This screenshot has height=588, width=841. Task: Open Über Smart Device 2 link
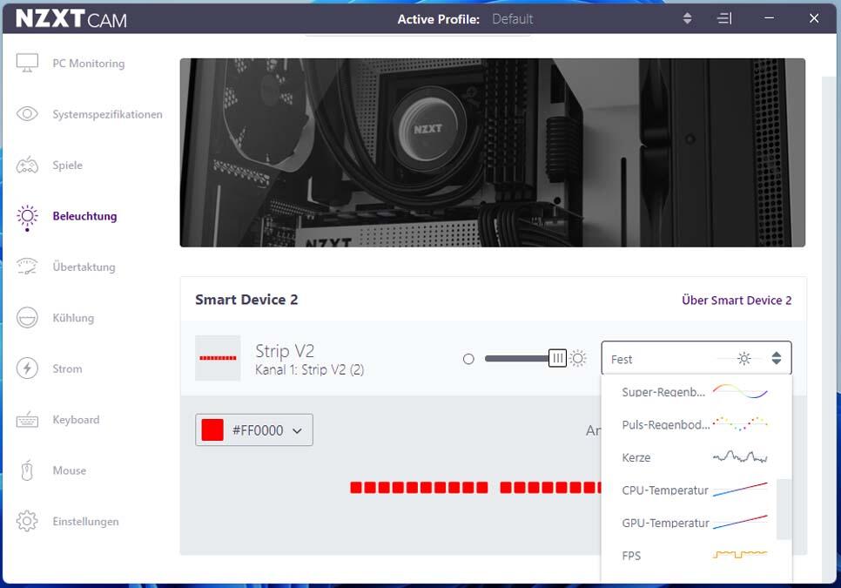[737, 300]
